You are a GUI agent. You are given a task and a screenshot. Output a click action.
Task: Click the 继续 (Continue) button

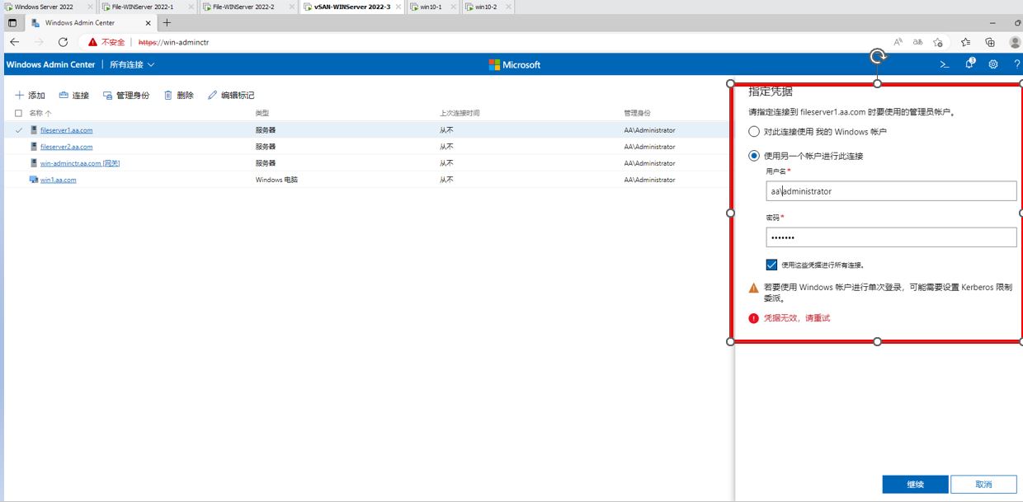(916, 484)
